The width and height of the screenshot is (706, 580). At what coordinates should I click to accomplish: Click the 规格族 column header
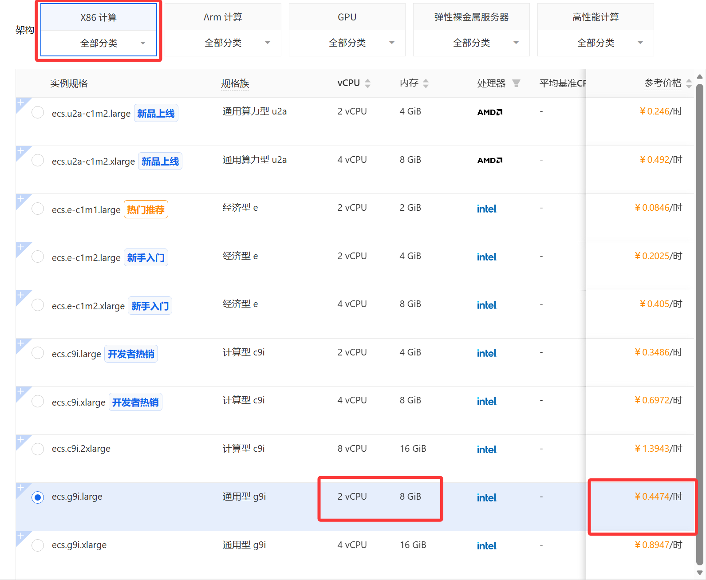[x=235, y=83]
